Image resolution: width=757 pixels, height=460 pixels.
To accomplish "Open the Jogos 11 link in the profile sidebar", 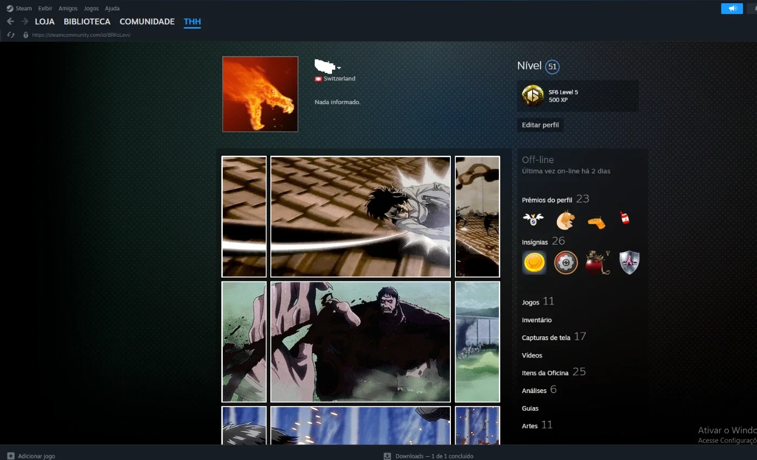I will (538, 302).
